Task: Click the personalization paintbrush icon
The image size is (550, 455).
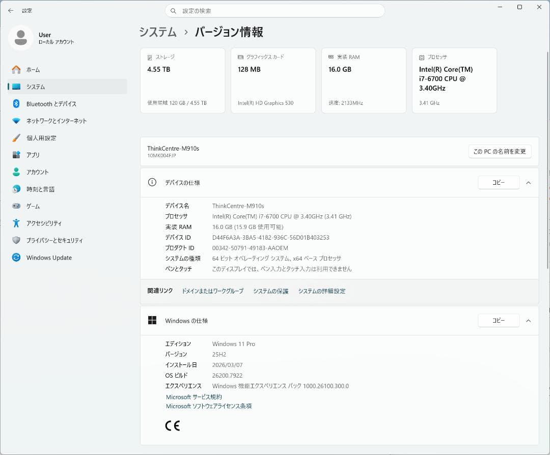Action: coord(16,138)
